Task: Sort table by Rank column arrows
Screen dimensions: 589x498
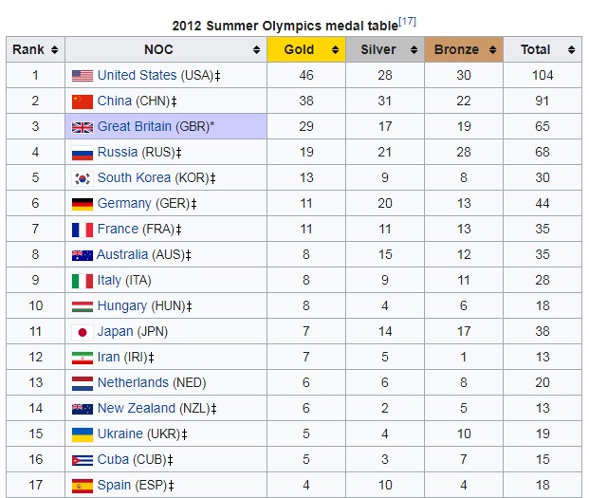Action: [x=54, y=50]
